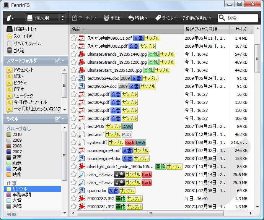Screen dimensions: 264x220
Task: Toggle star on syuten.dff
Action: click(74, 142)
